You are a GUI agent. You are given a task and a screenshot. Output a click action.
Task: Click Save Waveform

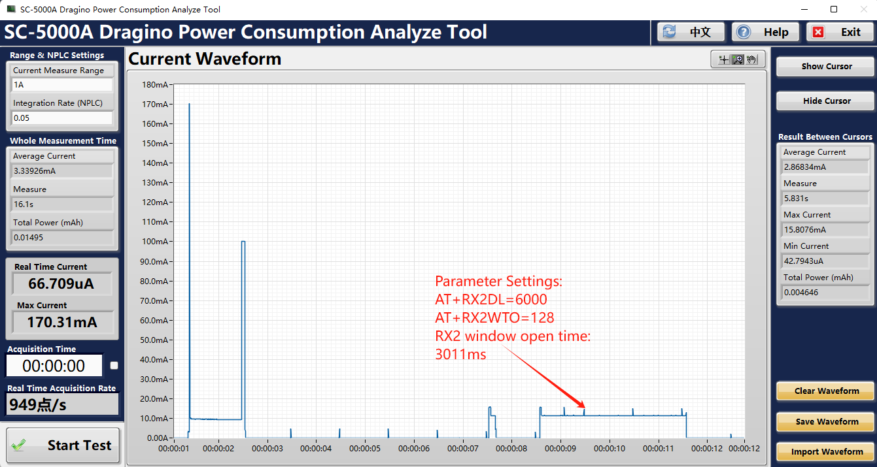pyautogui.click(x=825, y=422)
